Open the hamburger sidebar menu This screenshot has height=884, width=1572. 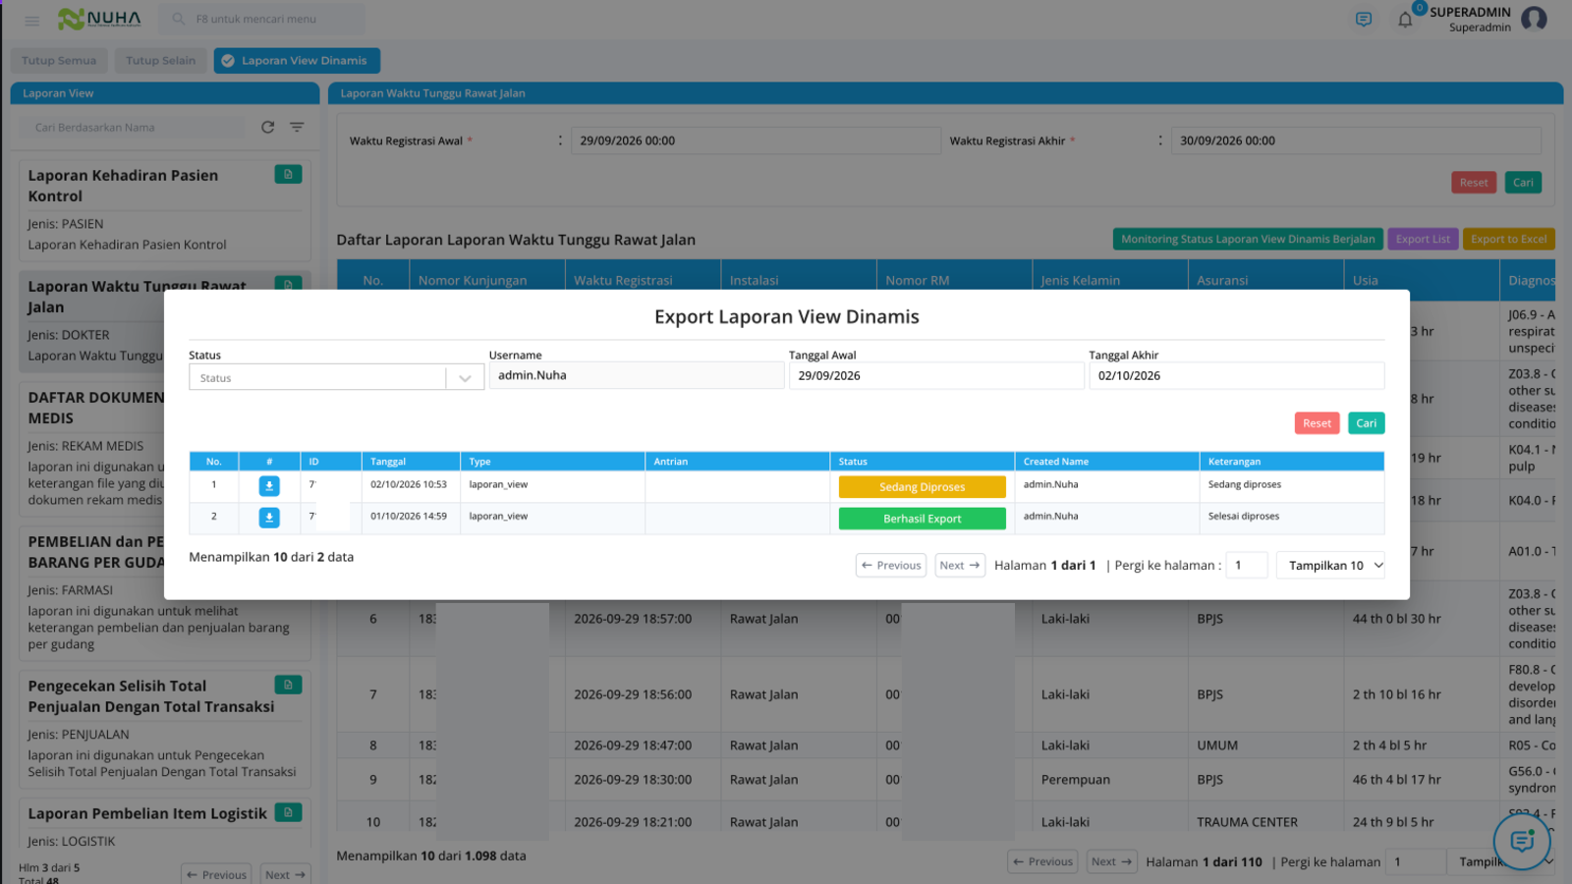click(x=32, y=20)
